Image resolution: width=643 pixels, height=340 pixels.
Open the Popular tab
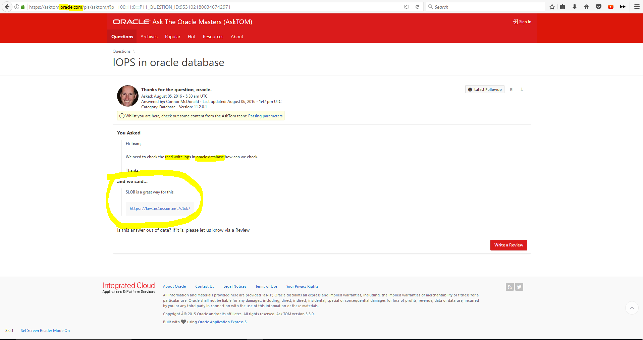point(172,37)
